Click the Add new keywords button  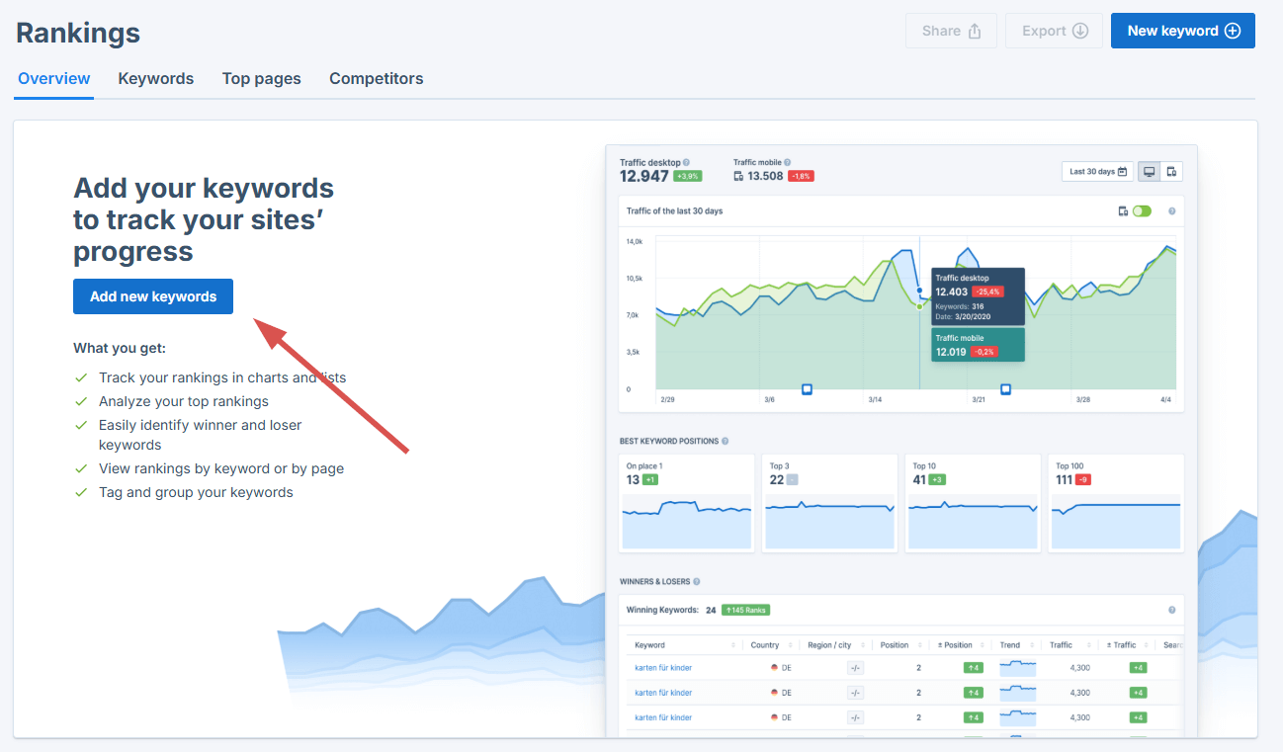[x=152, y=296]
